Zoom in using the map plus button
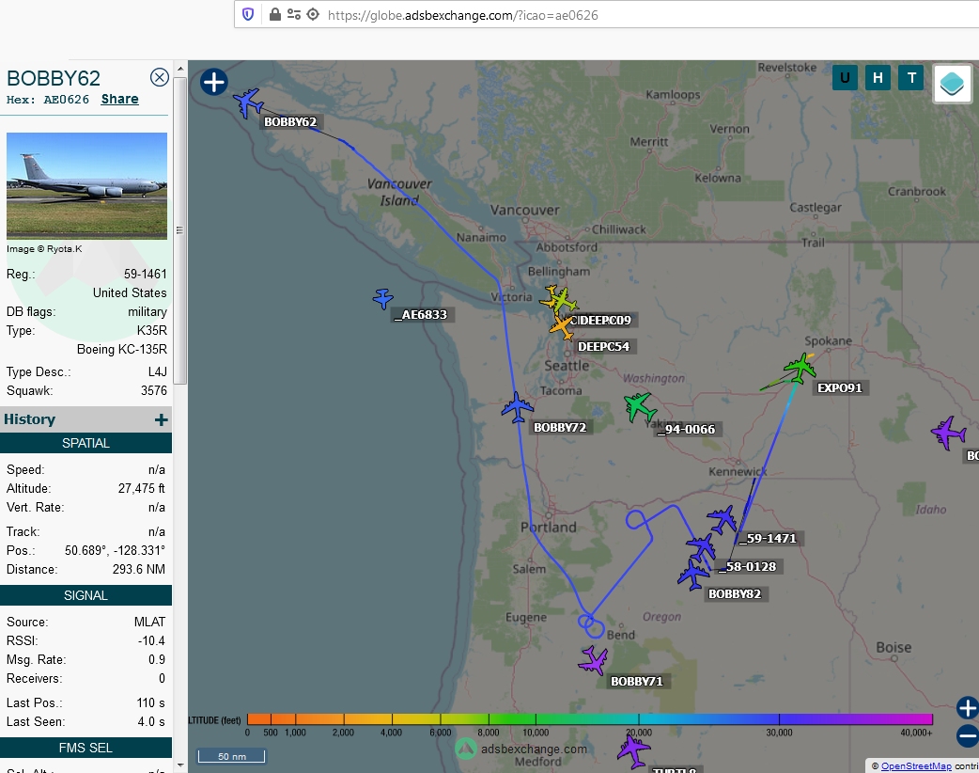Viewport: 979px width, 773px height. pos(967,708)
